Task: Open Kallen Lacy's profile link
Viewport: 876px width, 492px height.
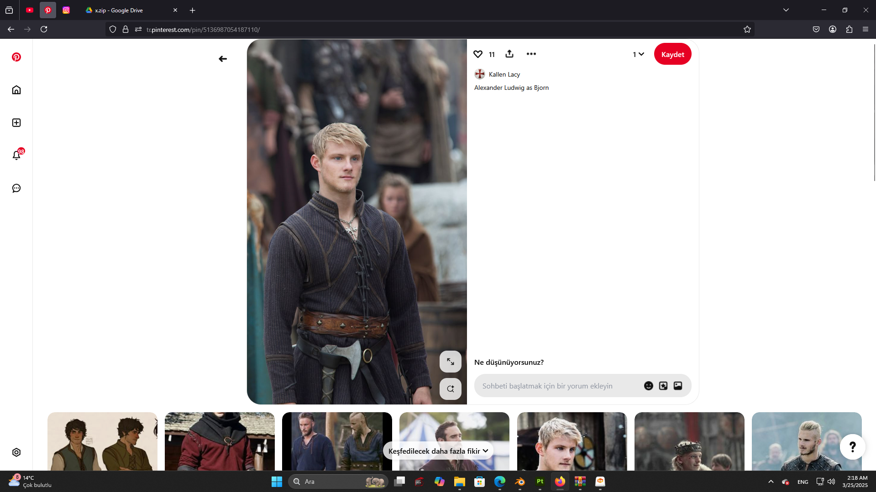Action: [504, 74]
